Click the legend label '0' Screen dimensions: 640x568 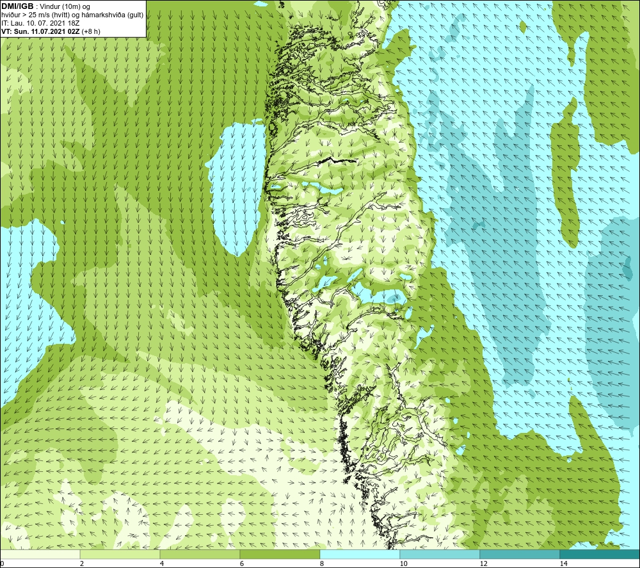pyautogui.click(x=2, y=564)
